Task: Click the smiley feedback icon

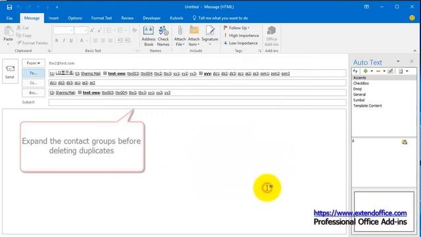Action: coord(412,18)
